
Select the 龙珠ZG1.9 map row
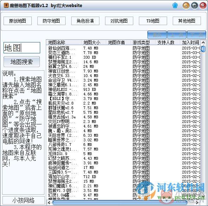pyautogui.click(x=123, y=154)
